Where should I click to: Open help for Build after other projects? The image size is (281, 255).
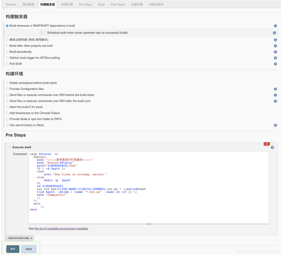275,46
